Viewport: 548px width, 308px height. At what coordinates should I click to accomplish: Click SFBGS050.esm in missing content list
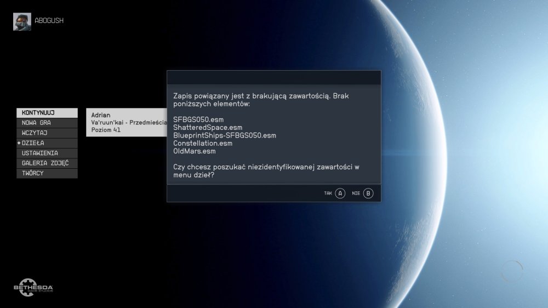[198, 119]
